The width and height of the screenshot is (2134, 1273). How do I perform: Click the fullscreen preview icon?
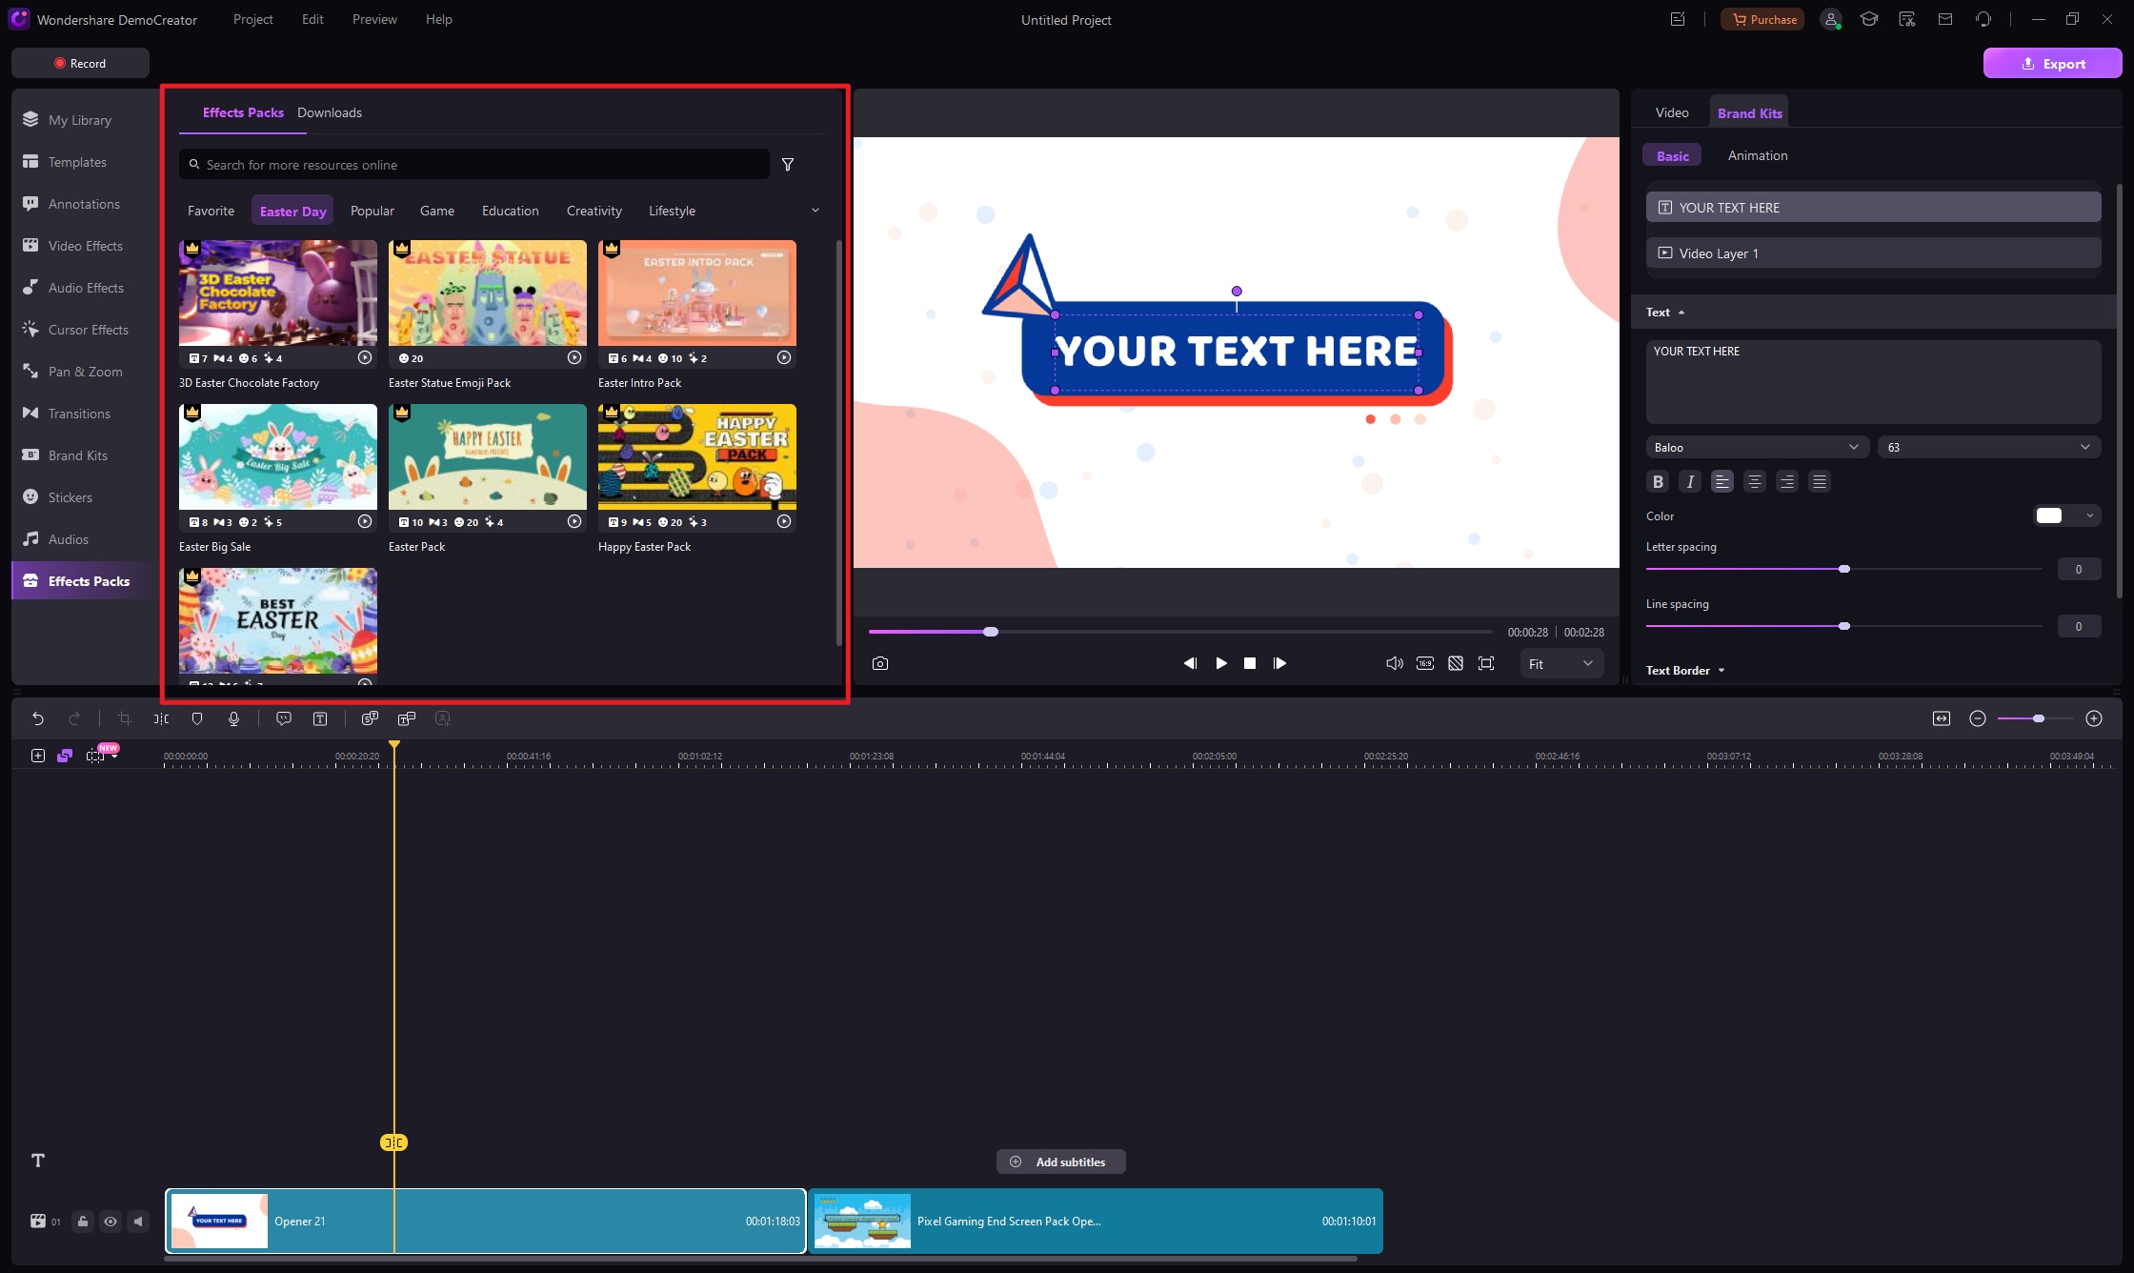(1485, 663)
